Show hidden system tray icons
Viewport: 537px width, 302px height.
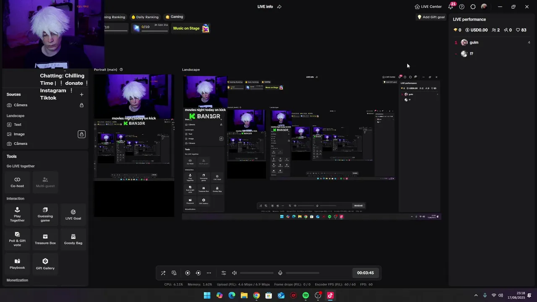[x=476, y=295]
